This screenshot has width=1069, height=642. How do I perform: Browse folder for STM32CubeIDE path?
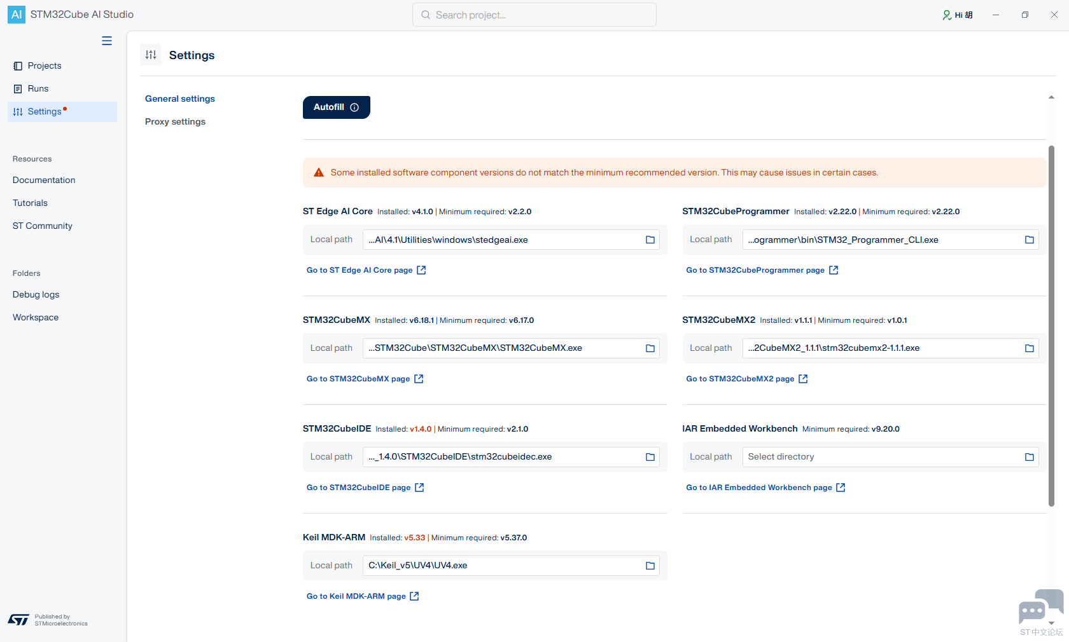(650, 457)
